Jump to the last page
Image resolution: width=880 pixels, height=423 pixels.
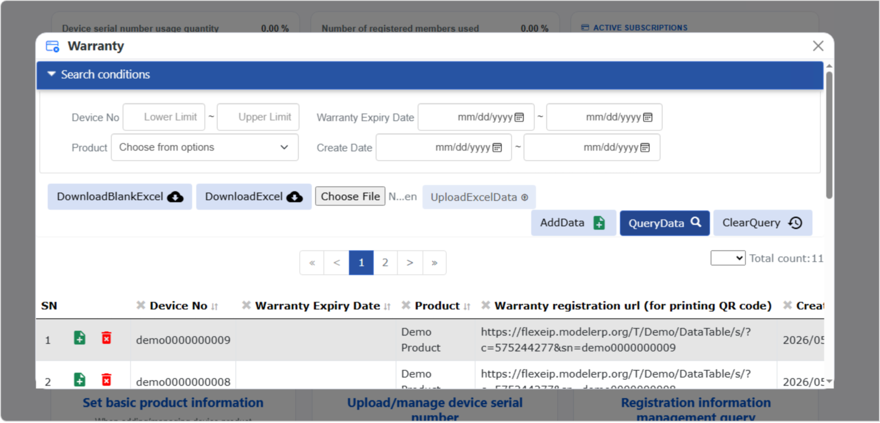[x=434, y=263]
